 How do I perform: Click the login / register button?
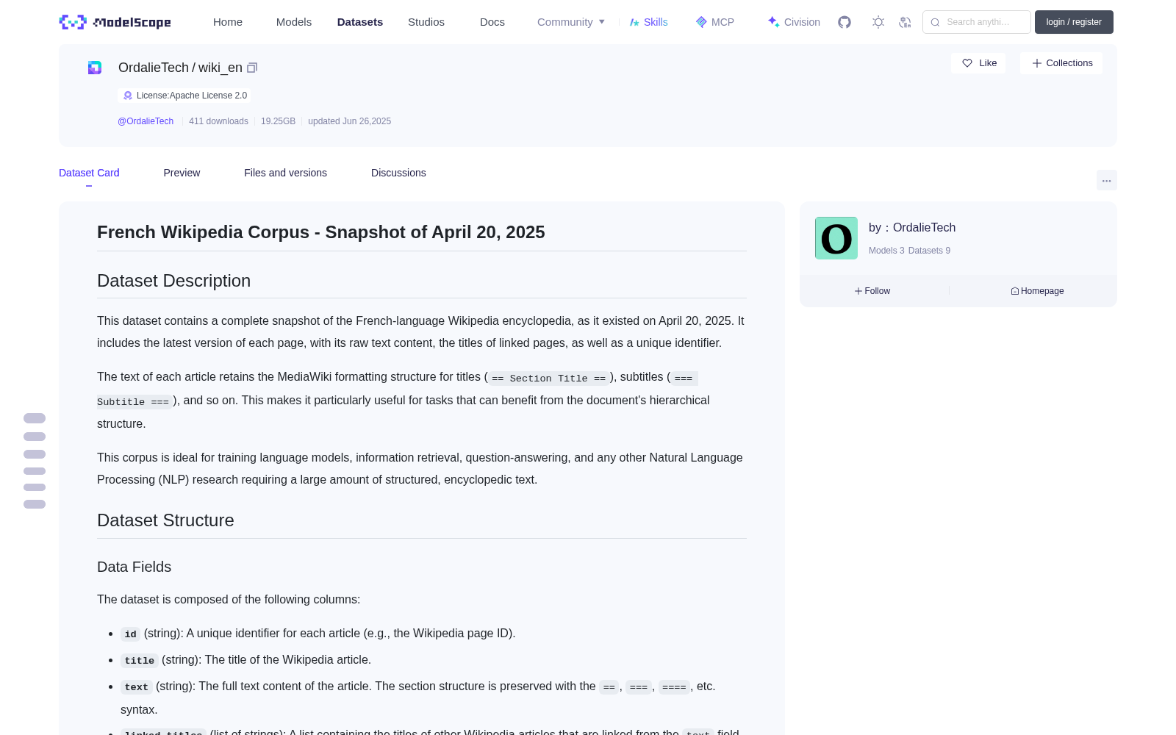[1074, 22]
